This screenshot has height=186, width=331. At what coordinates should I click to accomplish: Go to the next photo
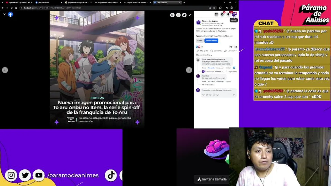coord(189,70)
